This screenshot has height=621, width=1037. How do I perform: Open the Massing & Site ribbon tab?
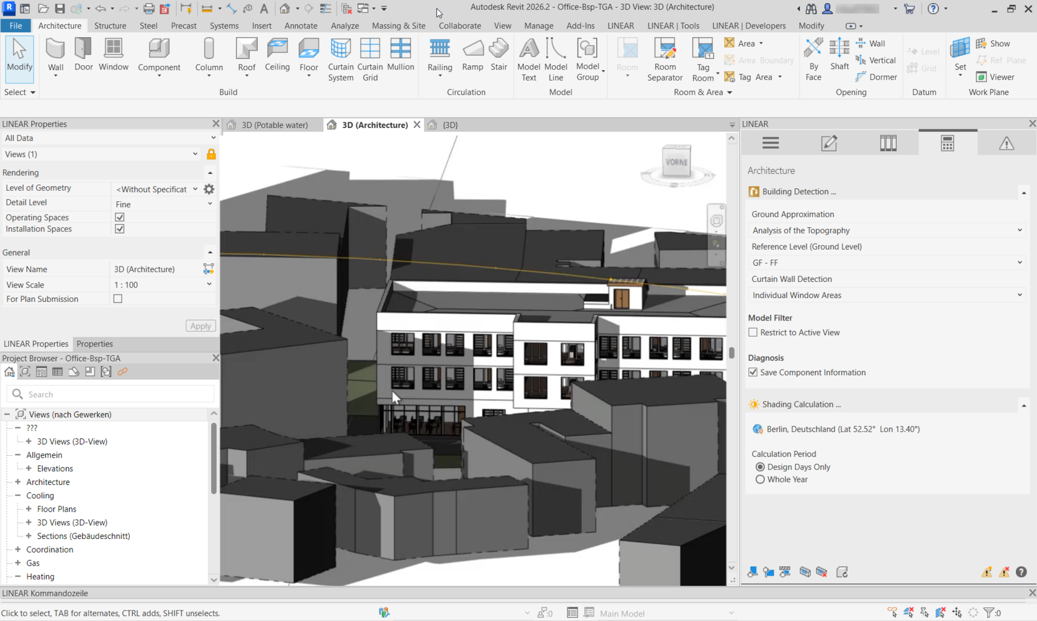click(x=398, y=25)
